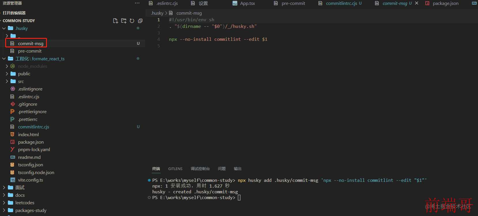Viewport: 478px width, 216px height.
Task: Open commit-msg file in explorer tree
Action: (31, 43)
